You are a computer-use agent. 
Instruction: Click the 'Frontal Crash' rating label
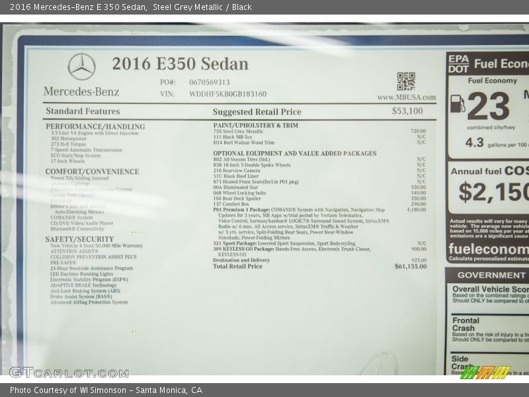(466, 324)
